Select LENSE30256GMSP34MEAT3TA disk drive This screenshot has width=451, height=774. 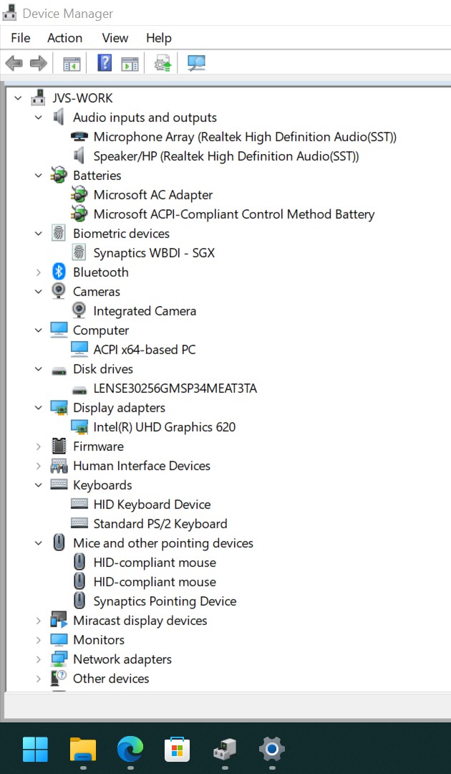click(x=175, y=388)
